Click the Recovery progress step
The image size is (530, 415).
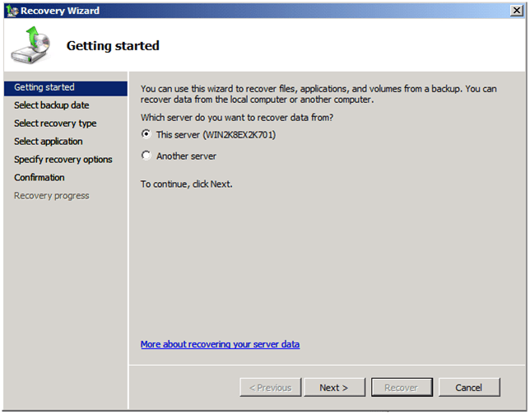tap(52, 196)
